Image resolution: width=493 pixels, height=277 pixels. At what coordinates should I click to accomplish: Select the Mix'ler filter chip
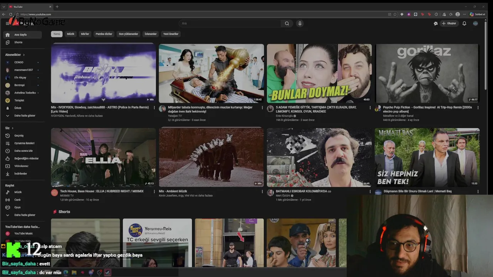[x=85, y=34]
